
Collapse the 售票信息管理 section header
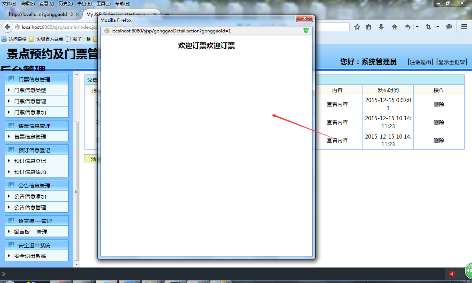coord(37,126)
